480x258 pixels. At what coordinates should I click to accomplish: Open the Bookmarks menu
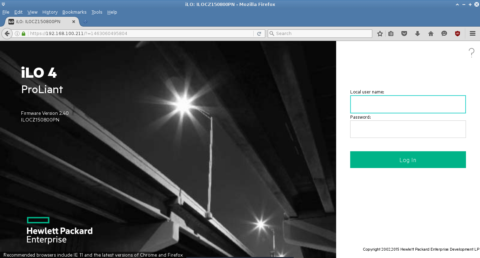click(74, 12)
